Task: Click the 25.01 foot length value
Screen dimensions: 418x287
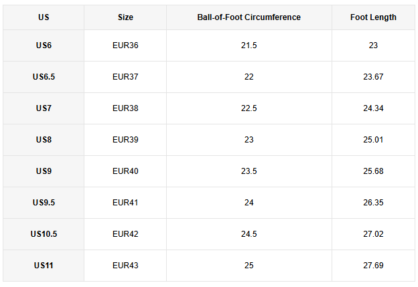Action: tap(373, 140)
